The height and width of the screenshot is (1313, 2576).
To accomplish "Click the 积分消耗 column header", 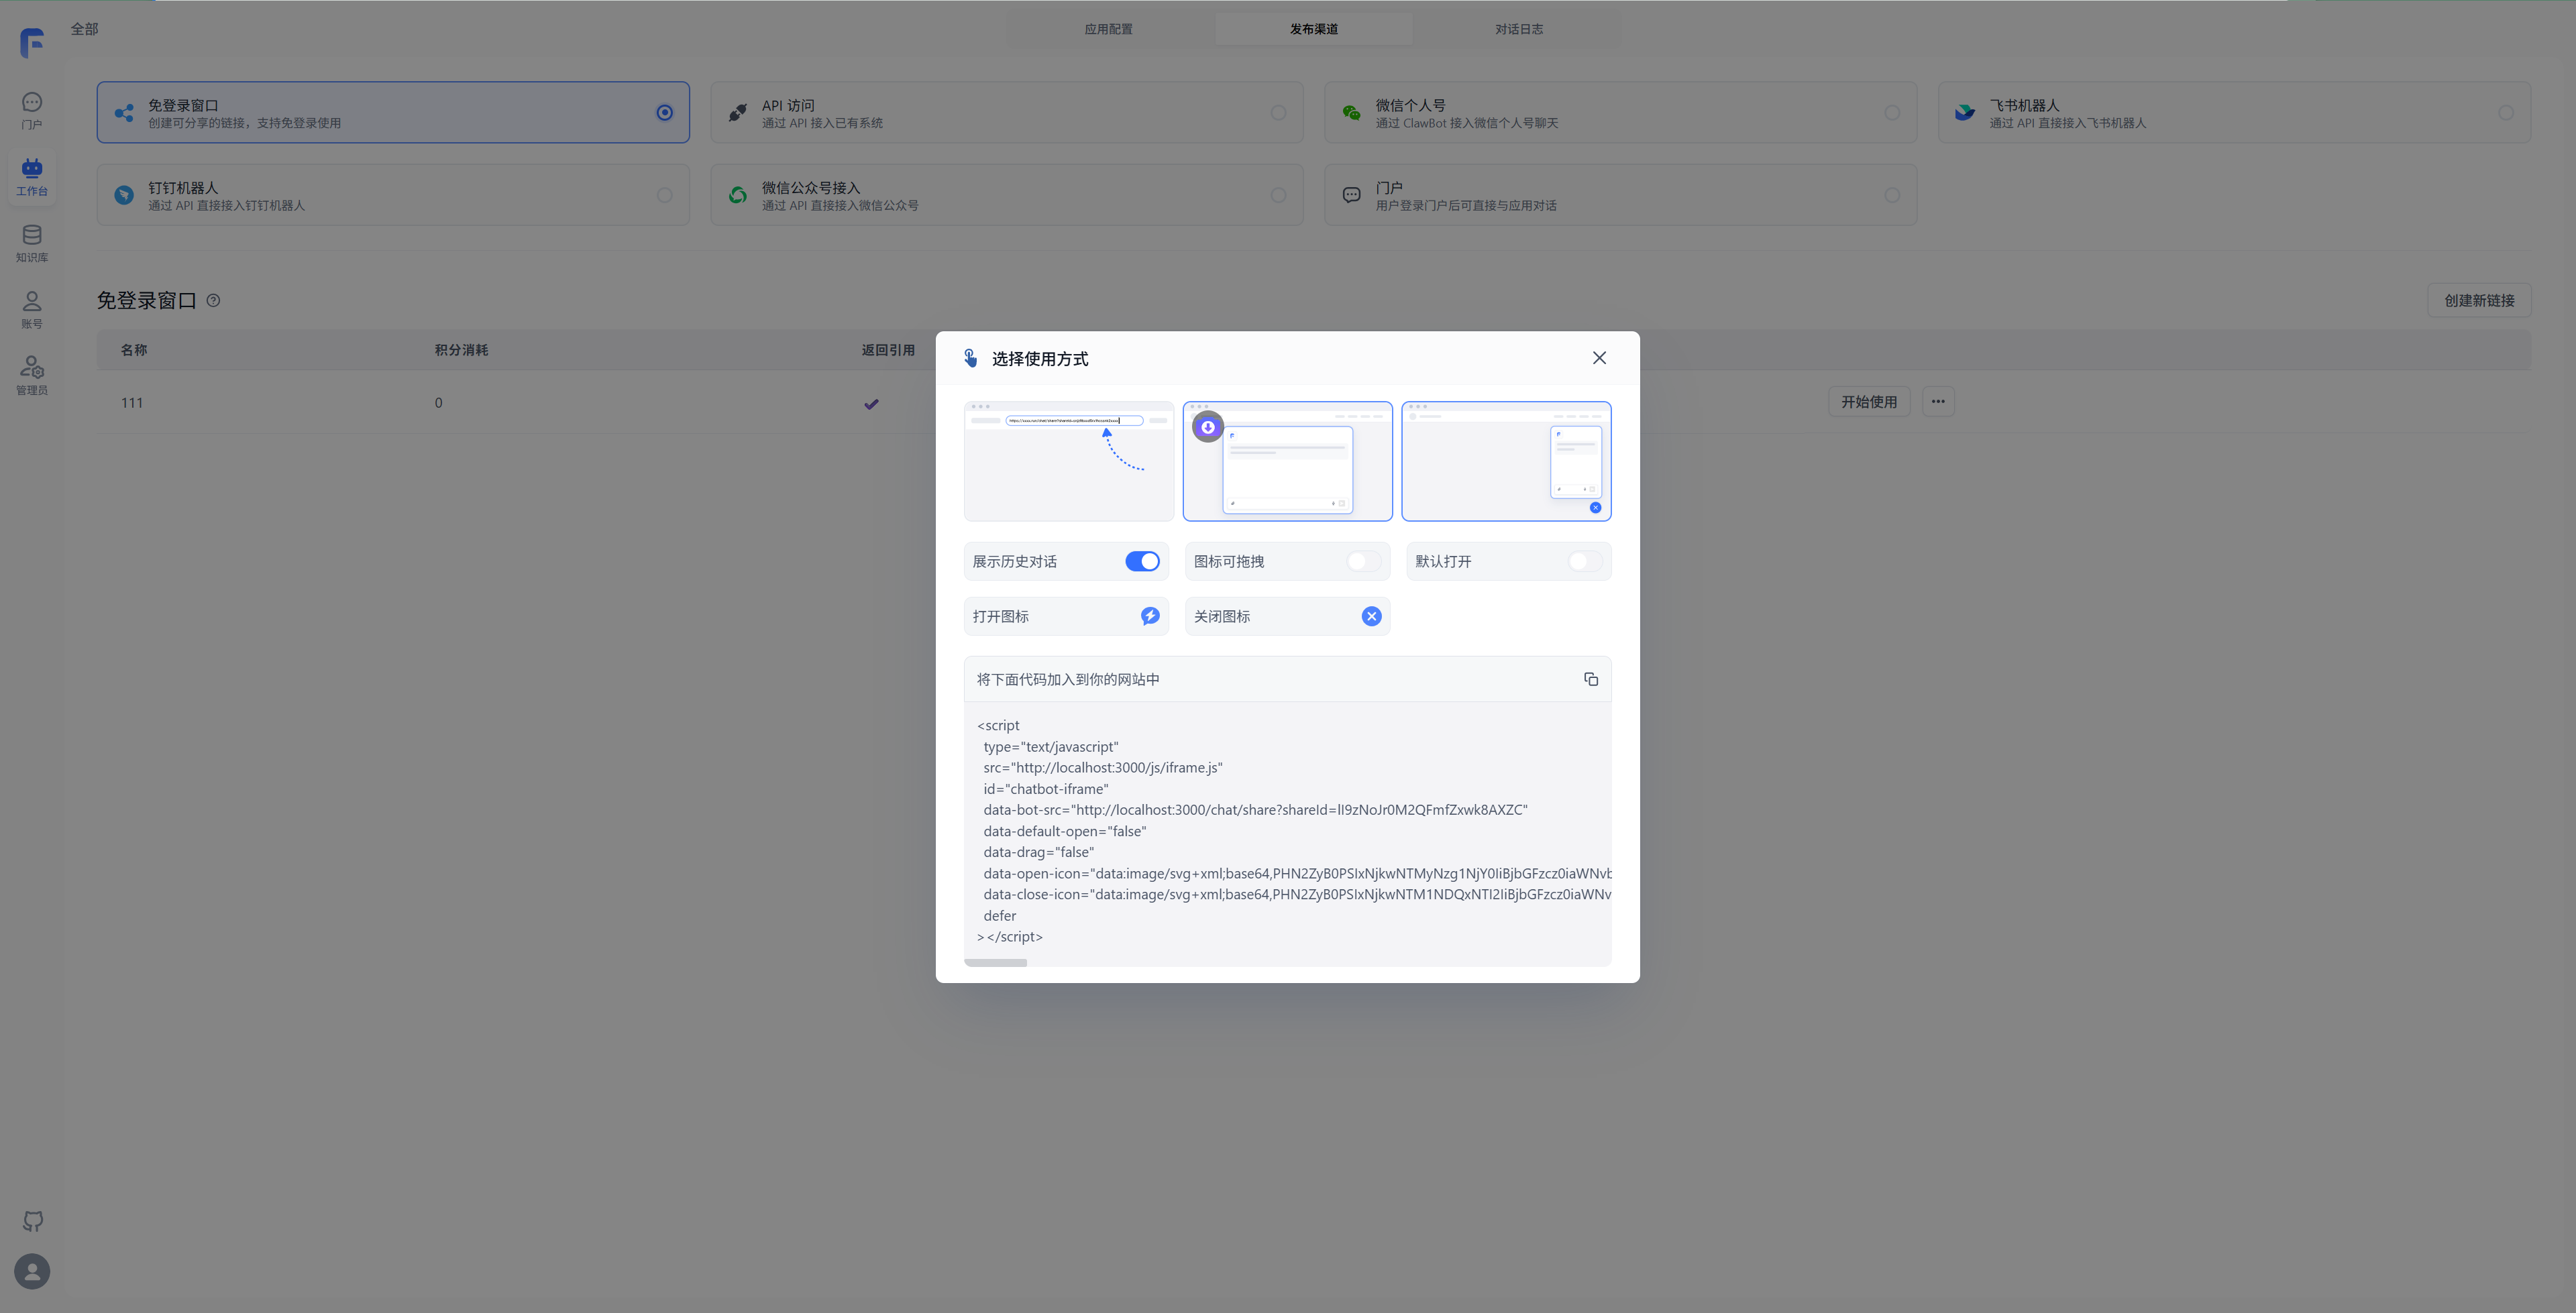I will (461, 350).
